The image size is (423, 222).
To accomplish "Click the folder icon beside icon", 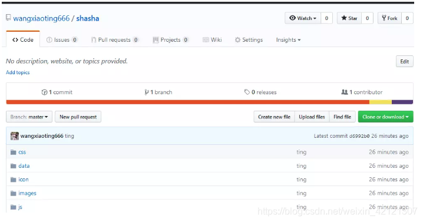I will [x=13, y=180].
